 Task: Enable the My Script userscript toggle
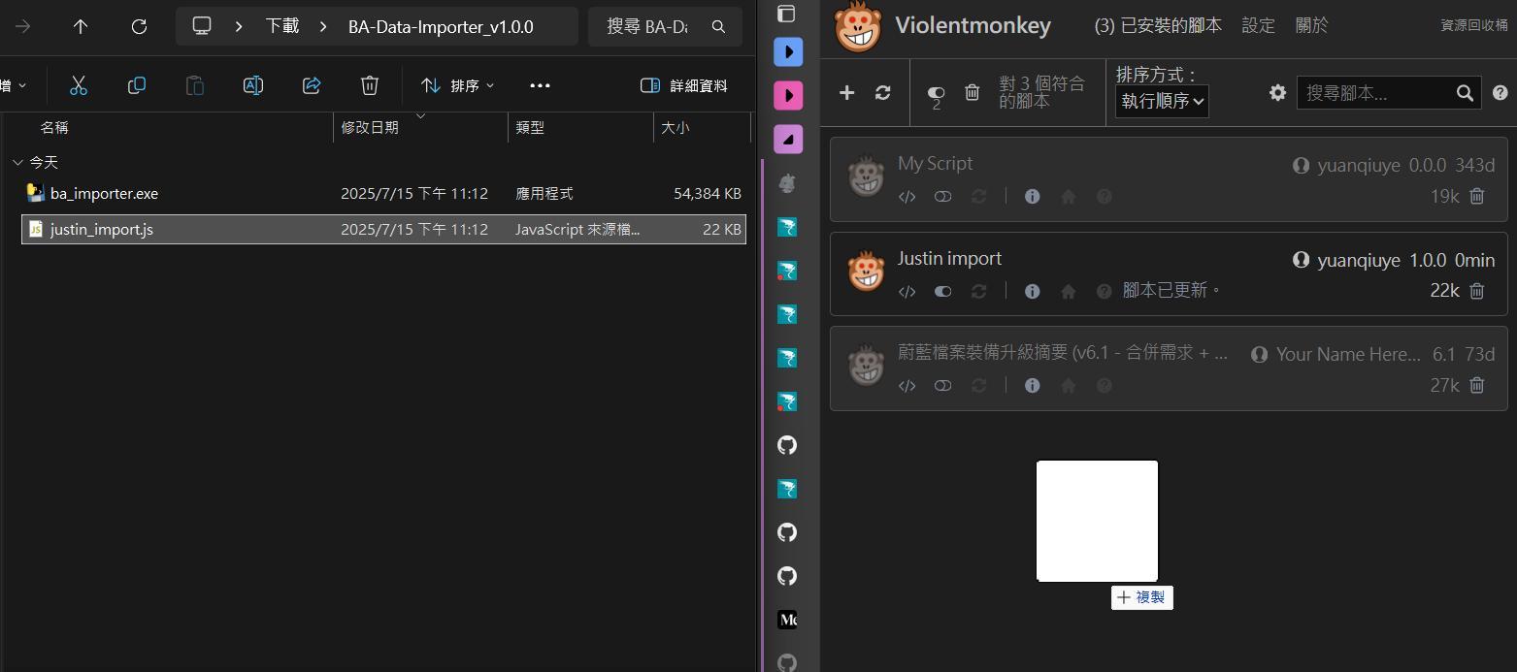point(941,196)
